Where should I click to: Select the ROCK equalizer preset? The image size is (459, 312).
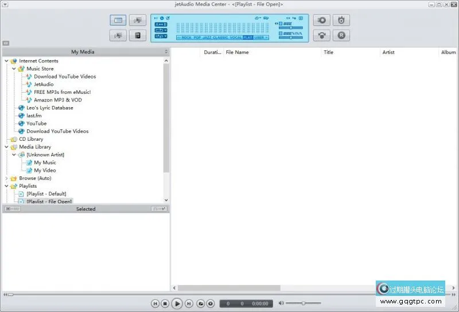[x=186, y=37]
